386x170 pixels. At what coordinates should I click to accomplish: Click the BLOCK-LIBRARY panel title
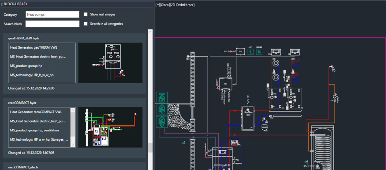16,4
